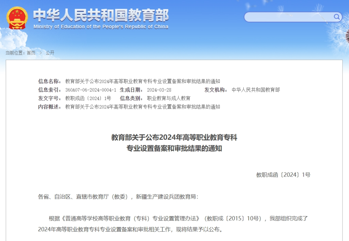Click the 发文机构 value 中华人民共和国教育部

pyautogui.click(x=256, y=90)
